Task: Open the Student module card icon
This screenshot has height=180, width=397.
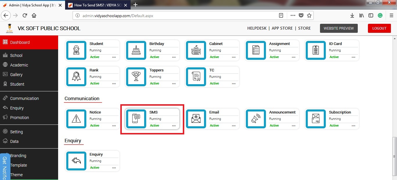Action: [x=76, y=50]
